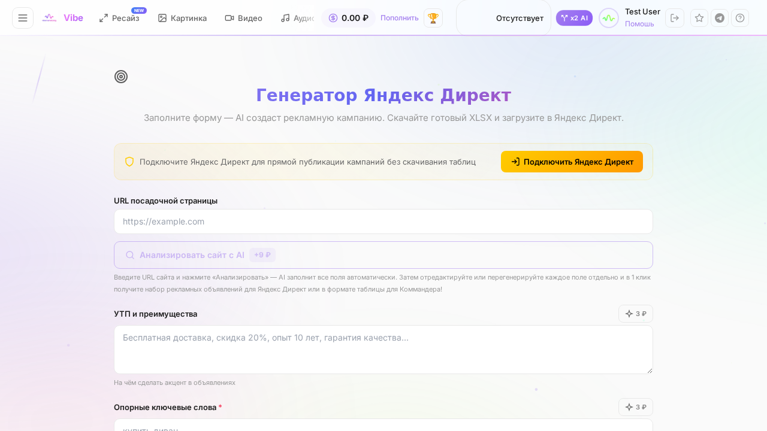Click the question mark help icon
The width and height of the screenshot is (767, 431).
pyautogui.click(x=740, y=18)
